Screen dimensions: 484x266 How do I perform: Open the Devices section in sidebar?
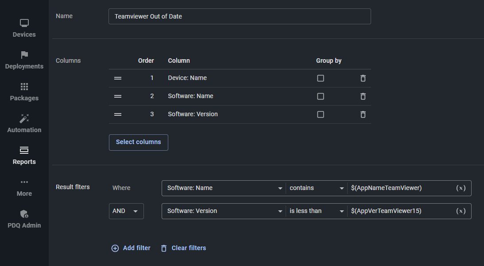tap(24, 28)
